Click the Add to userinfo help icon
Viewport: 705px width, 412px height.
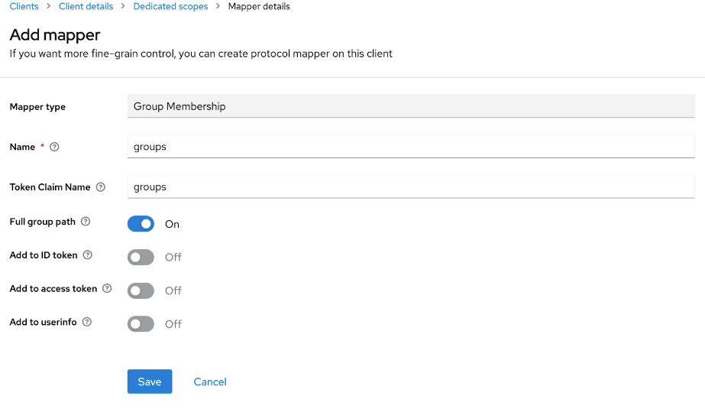pyautogui.click(x=87, y=323)
